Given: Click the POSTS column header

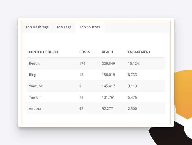Looking at the screenshot, I should pyautogui.click(x=85, y=52).
